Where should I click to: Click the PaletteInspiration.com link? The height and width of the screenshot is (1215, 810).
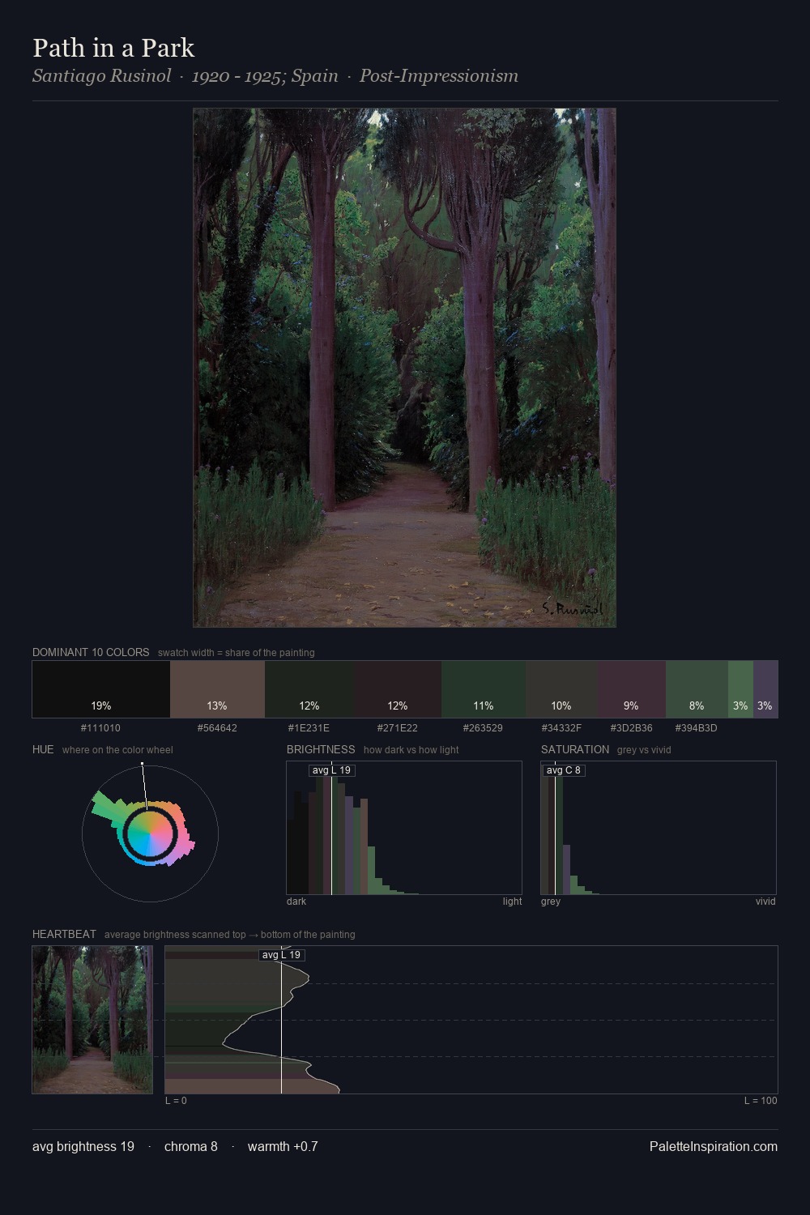(x=714, y=1146)
